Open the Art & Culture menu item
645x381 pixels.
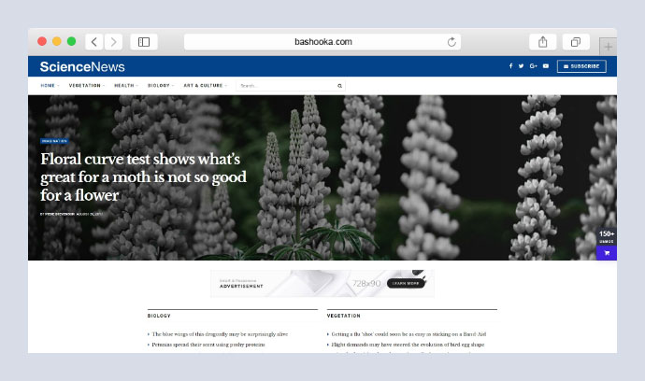pyautogui.click(x=203, y=86)
